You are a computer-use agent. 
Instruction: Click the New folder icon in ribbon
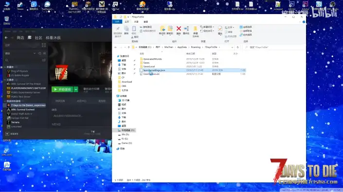tap(195, 29)
